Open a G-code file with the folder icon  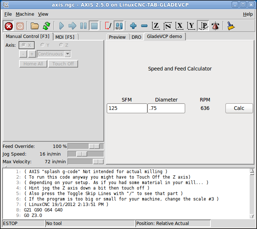(x=35, y=26)
